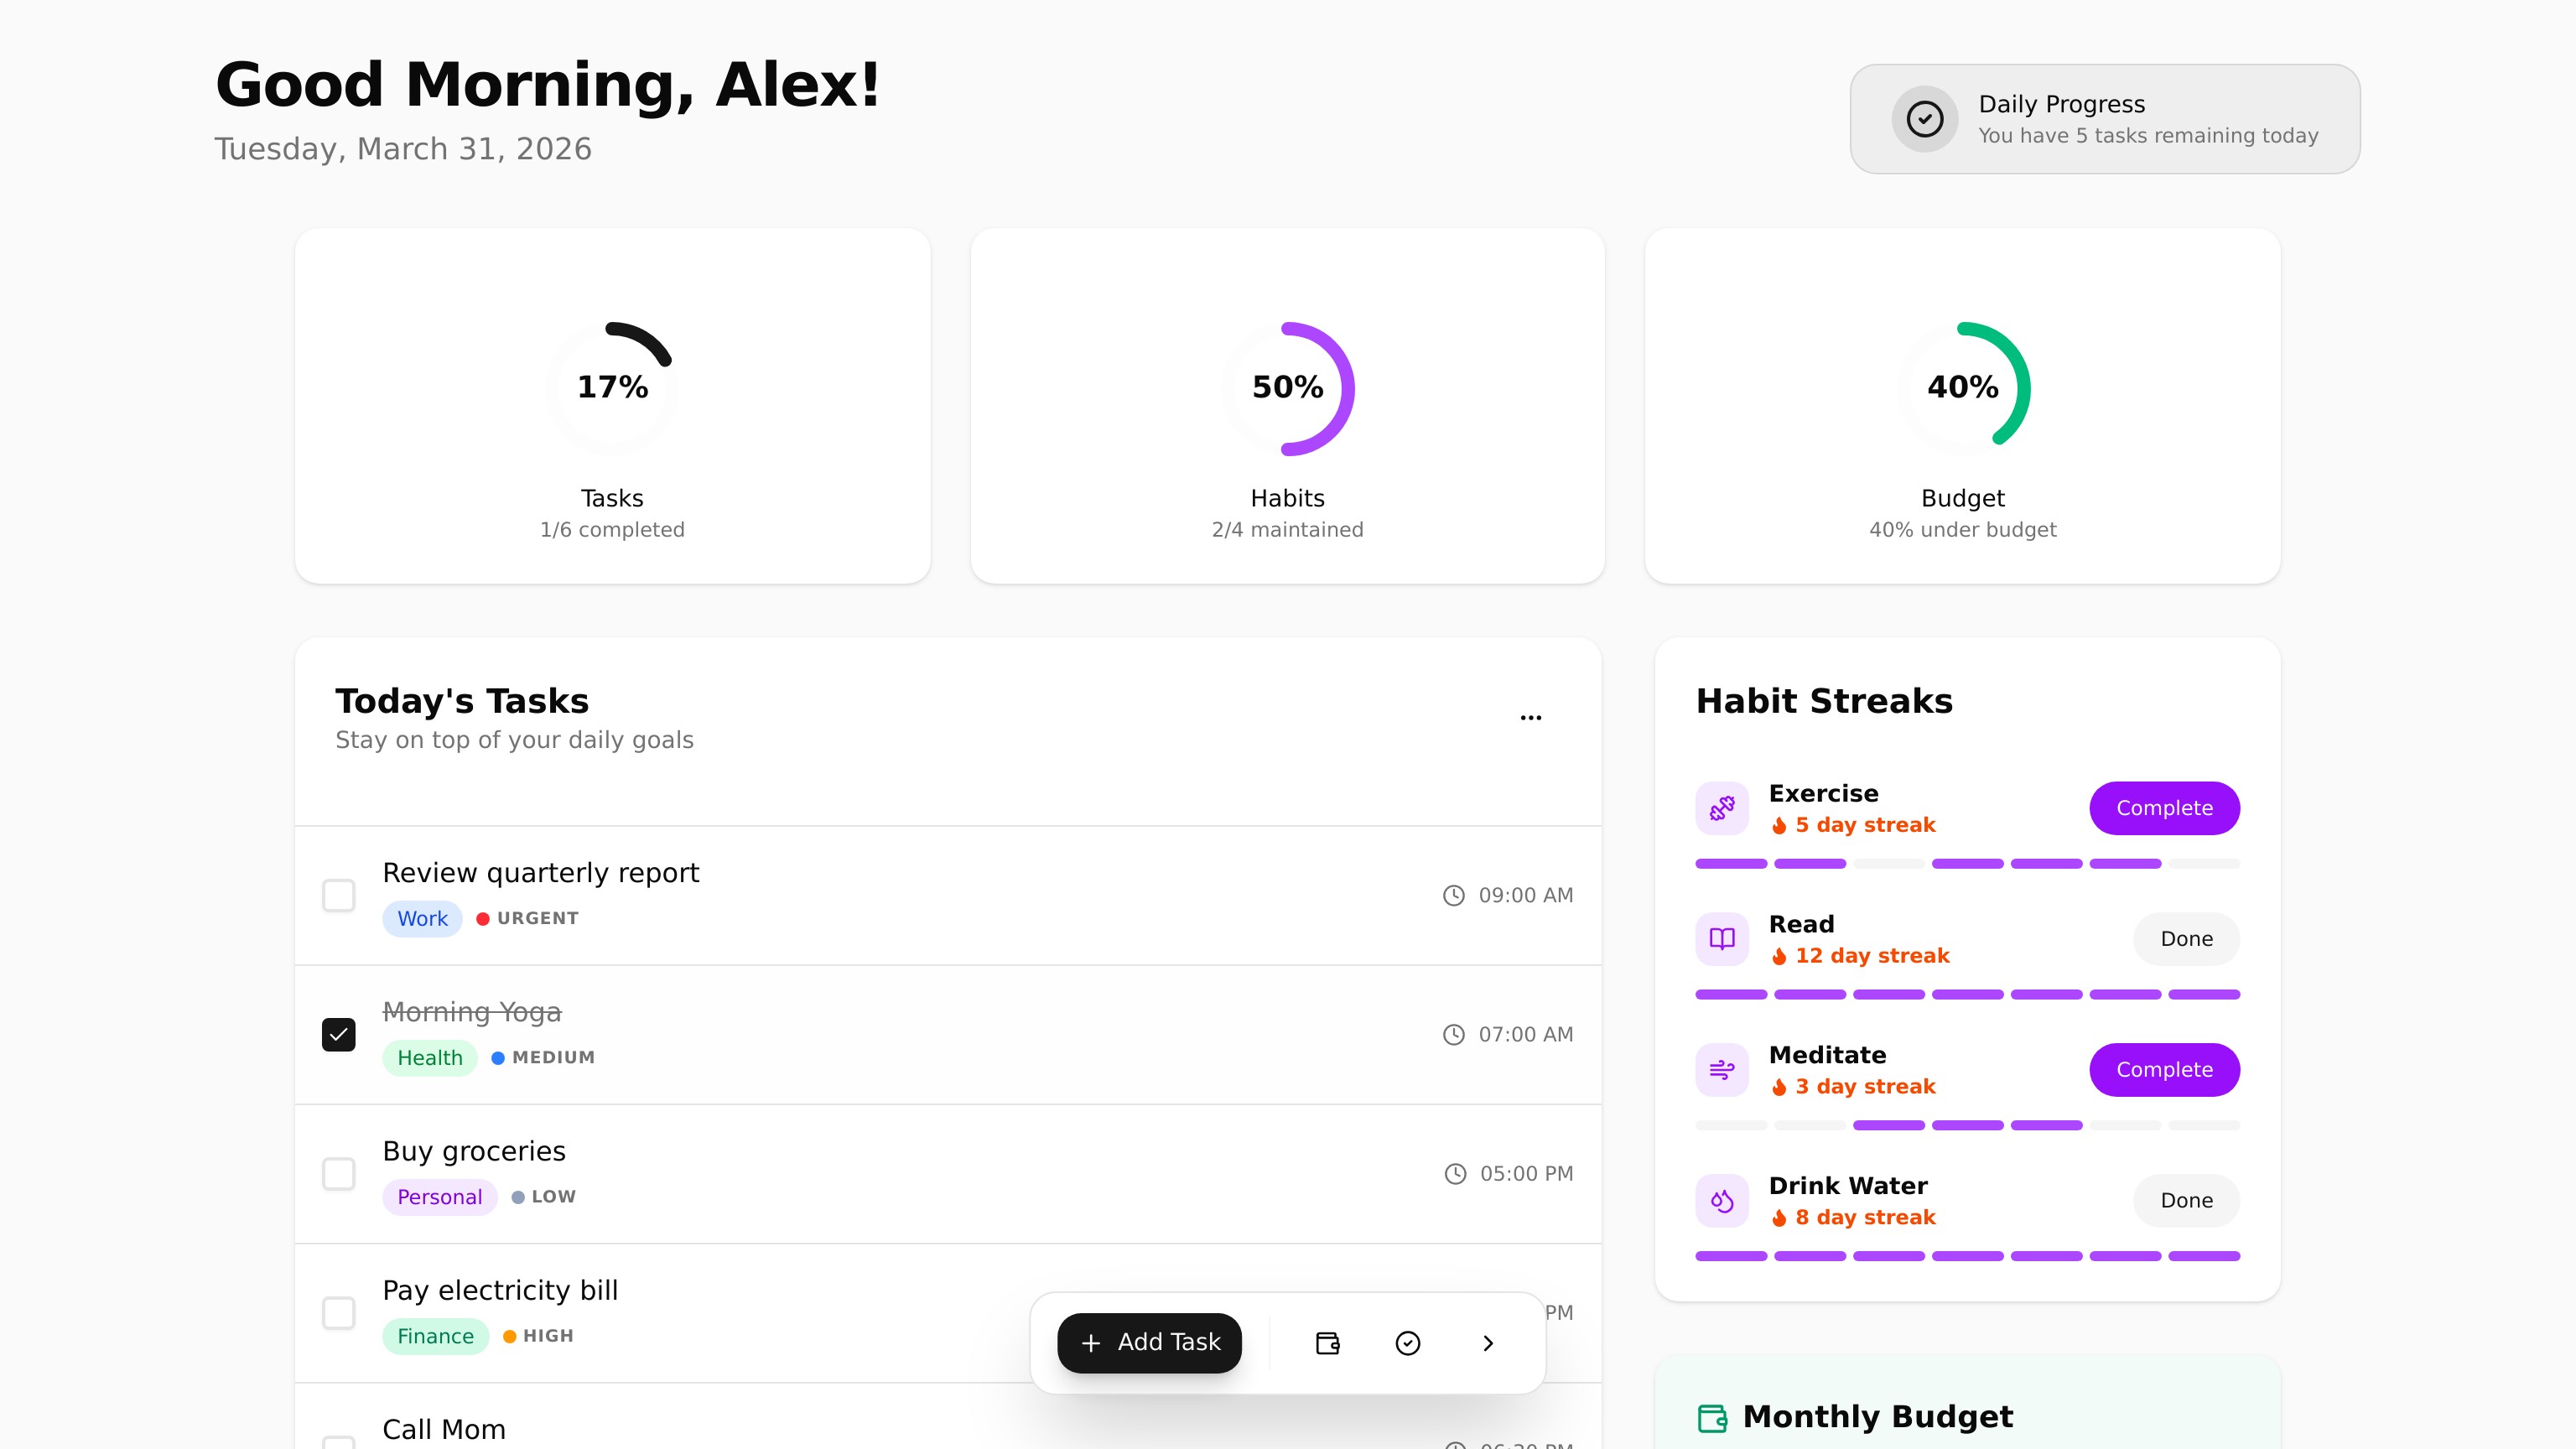The width and height of the screenshot is (2576, 1449).
Task: Tick the Pay electricity bill checkbox
Action: 339,1312
